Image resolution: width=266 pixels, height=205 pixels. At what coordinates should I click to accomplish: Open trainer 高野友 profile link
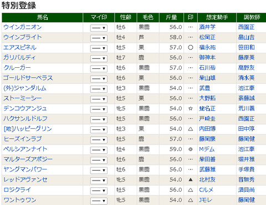tap(246, 68)
